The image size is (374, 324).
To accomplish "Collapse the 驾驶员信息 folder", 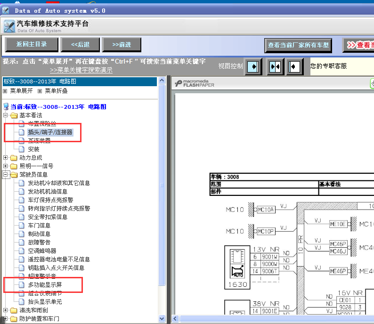I will [5, 175].
